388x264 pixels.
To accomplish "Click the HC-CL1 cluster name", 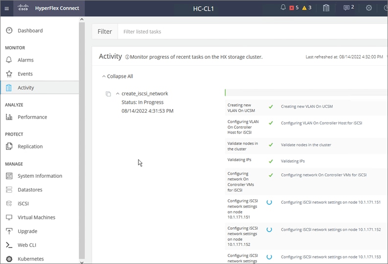I will [204, 9].
